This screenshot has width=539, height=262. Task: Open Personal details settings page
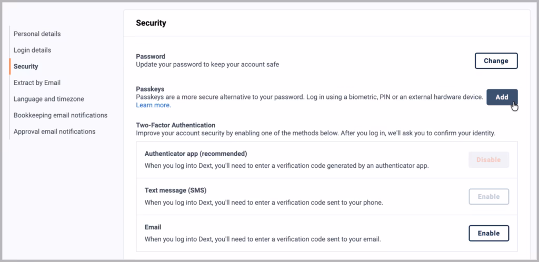coord(37,34)
